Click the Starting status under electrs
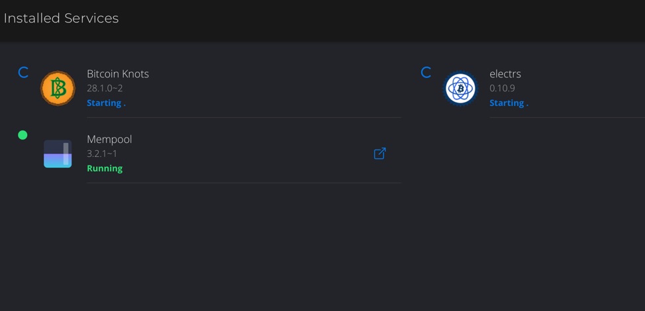The image size is (645, 311). pos(509,103)
